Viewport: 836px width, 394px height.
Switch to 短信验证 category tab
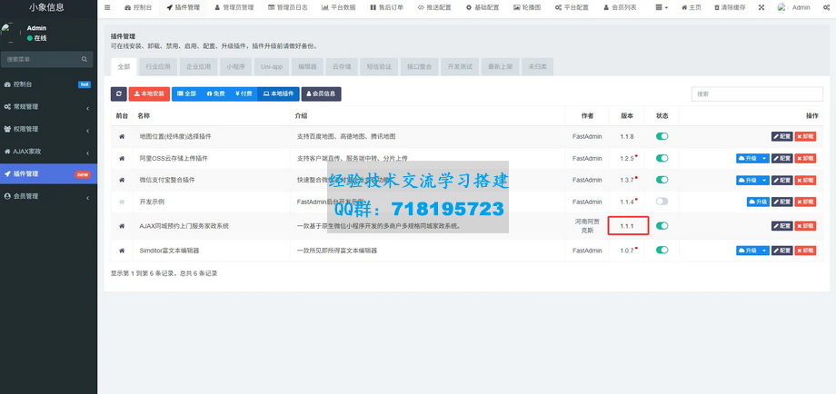[379, 67]
